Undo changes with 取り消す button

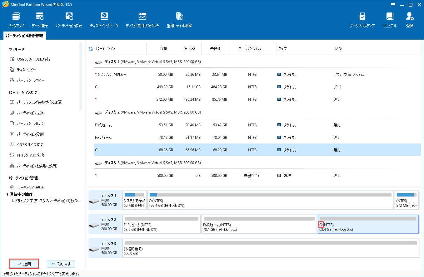[61, 264]
